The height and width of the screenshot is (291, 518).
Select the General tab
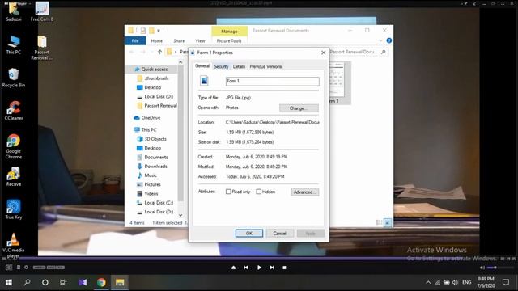pyautogui.click(x=202, y=66)
